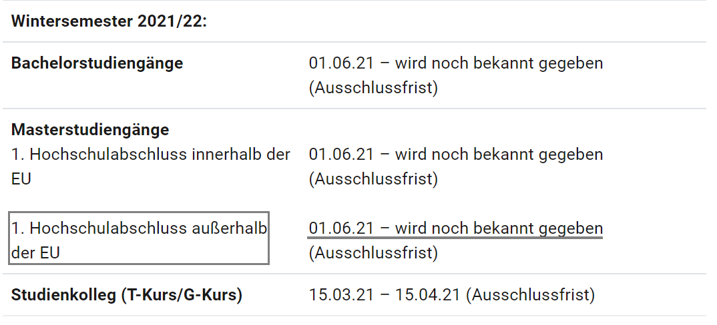Select Studienkolleg (T-Kurs/G-Kurs) row label
The image size is (717, 325).
click(127, 295)
